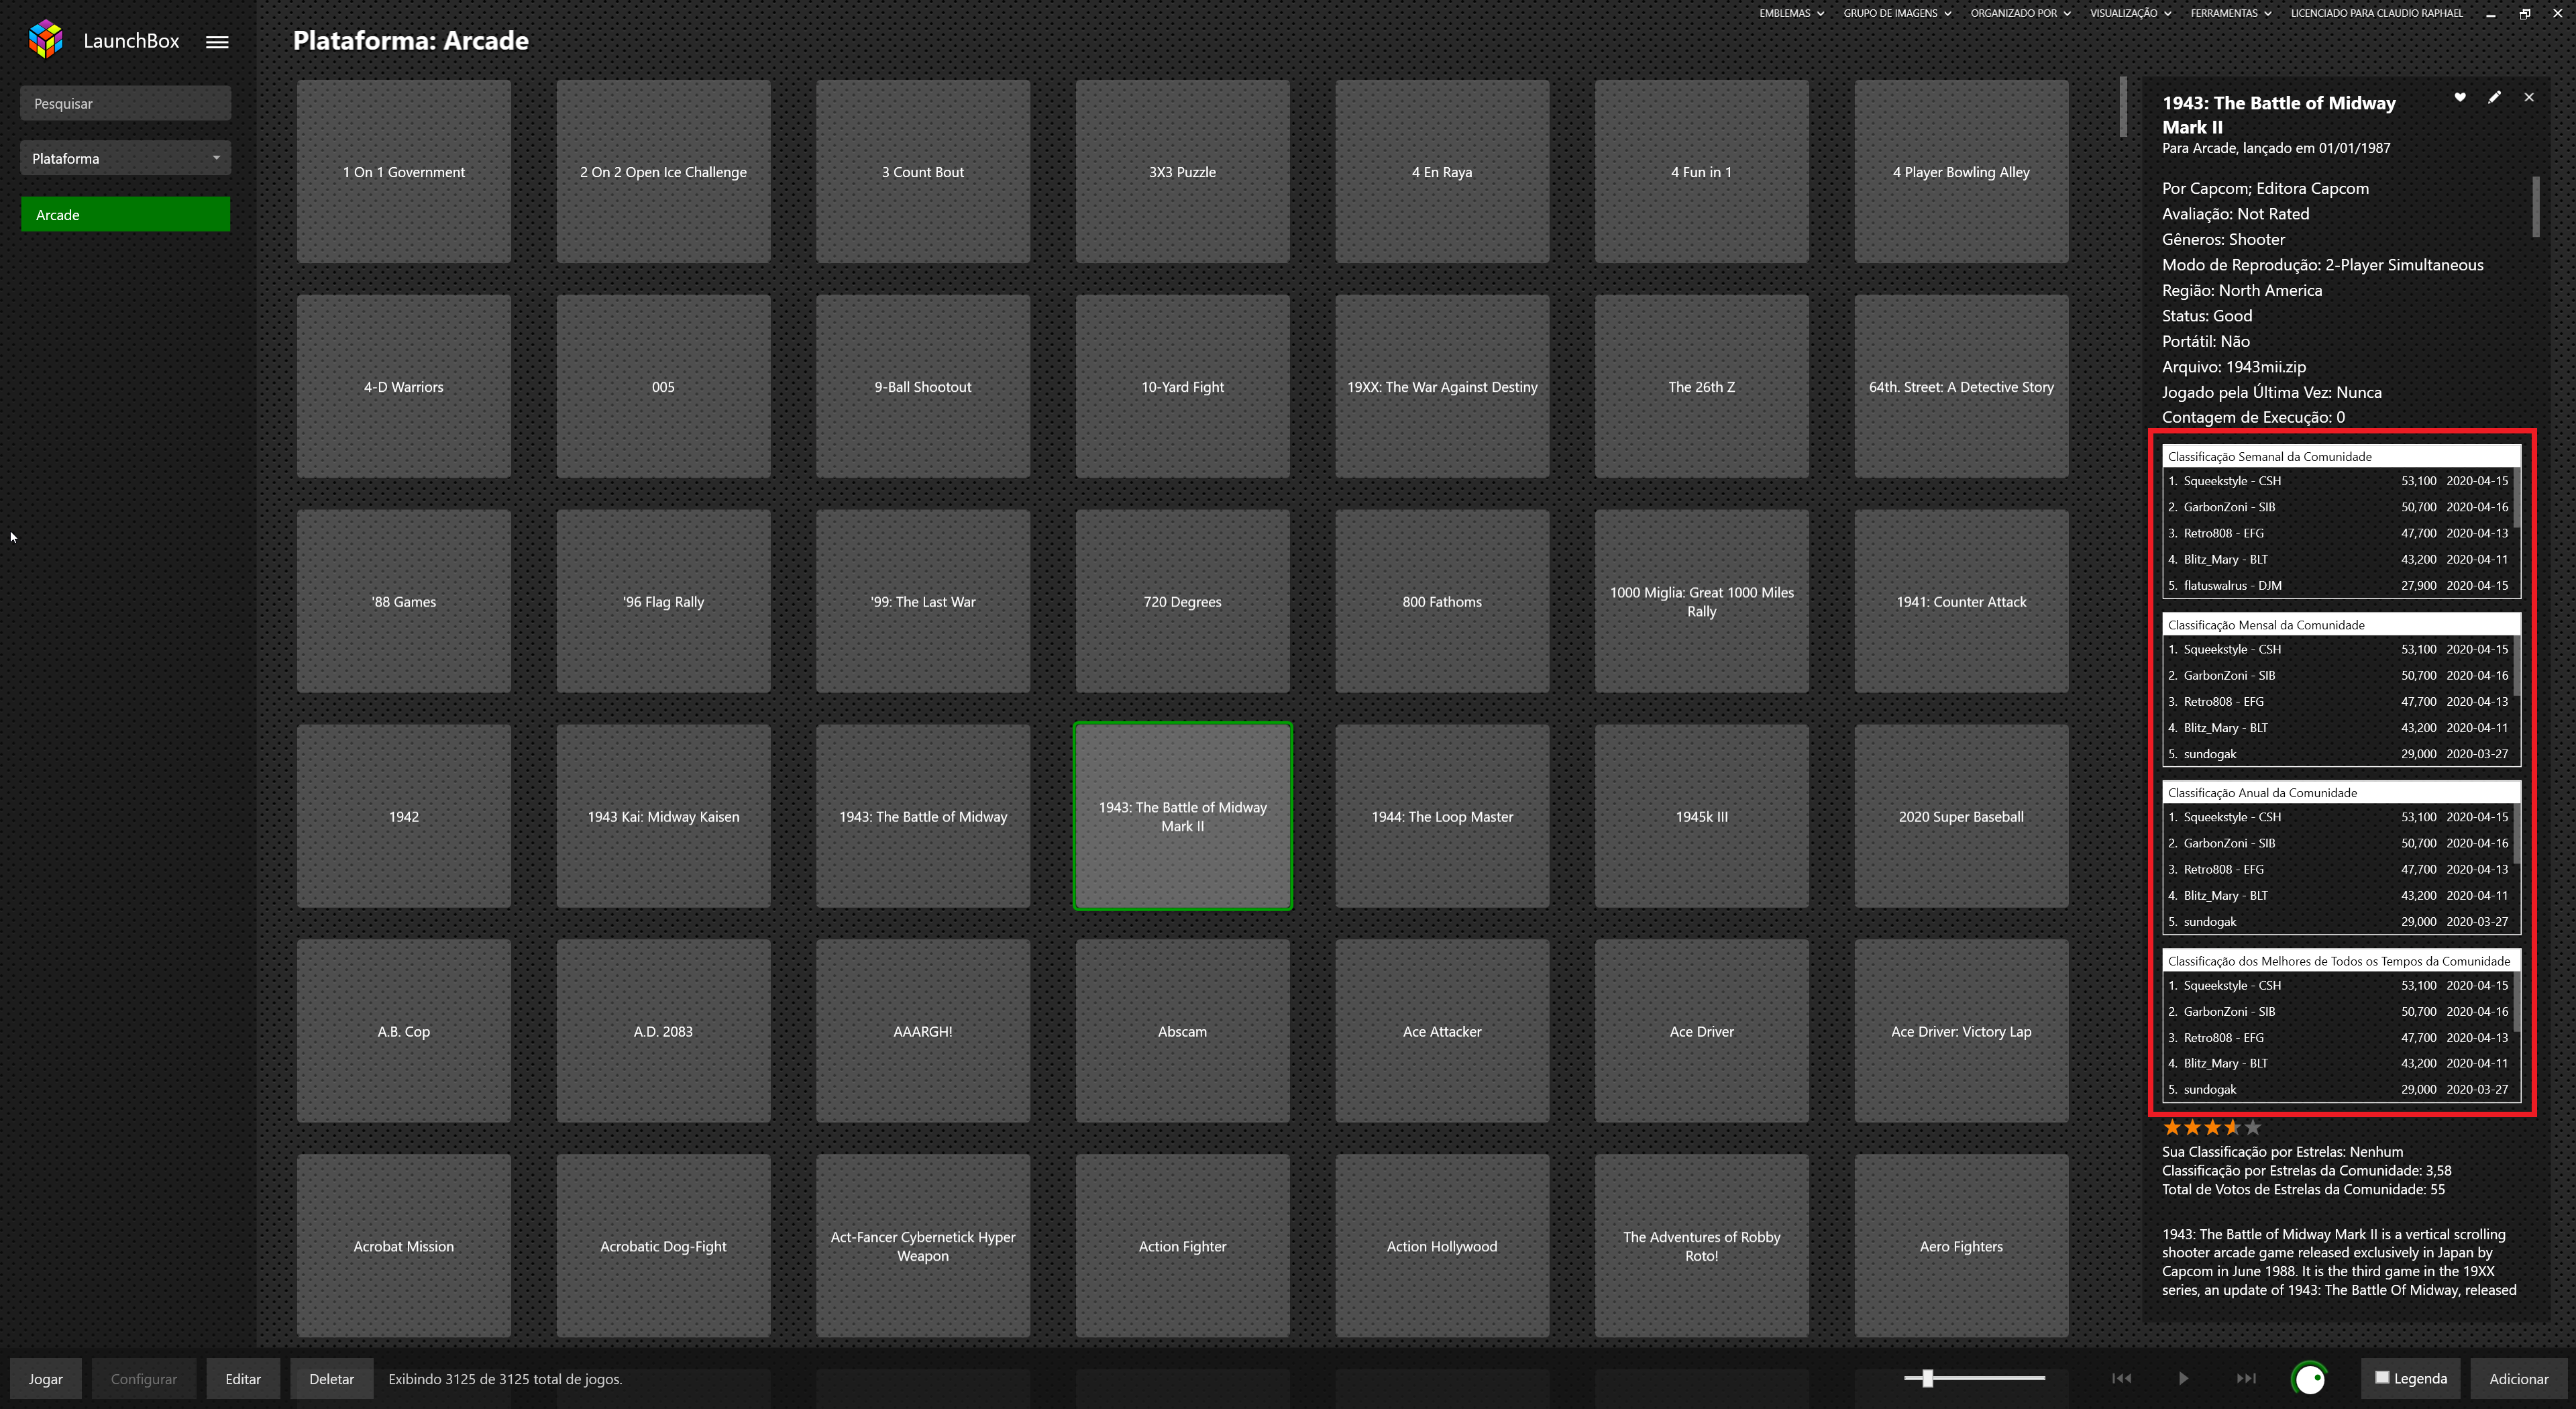Viewport: 2576px width, 1409px height.
Task: Click the game grid vertical scrollbar
Action: pos(2123,107)
